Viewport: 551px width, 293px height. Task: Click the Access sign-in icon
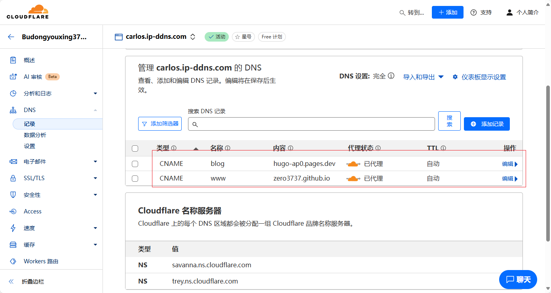[x=13, y=211]
